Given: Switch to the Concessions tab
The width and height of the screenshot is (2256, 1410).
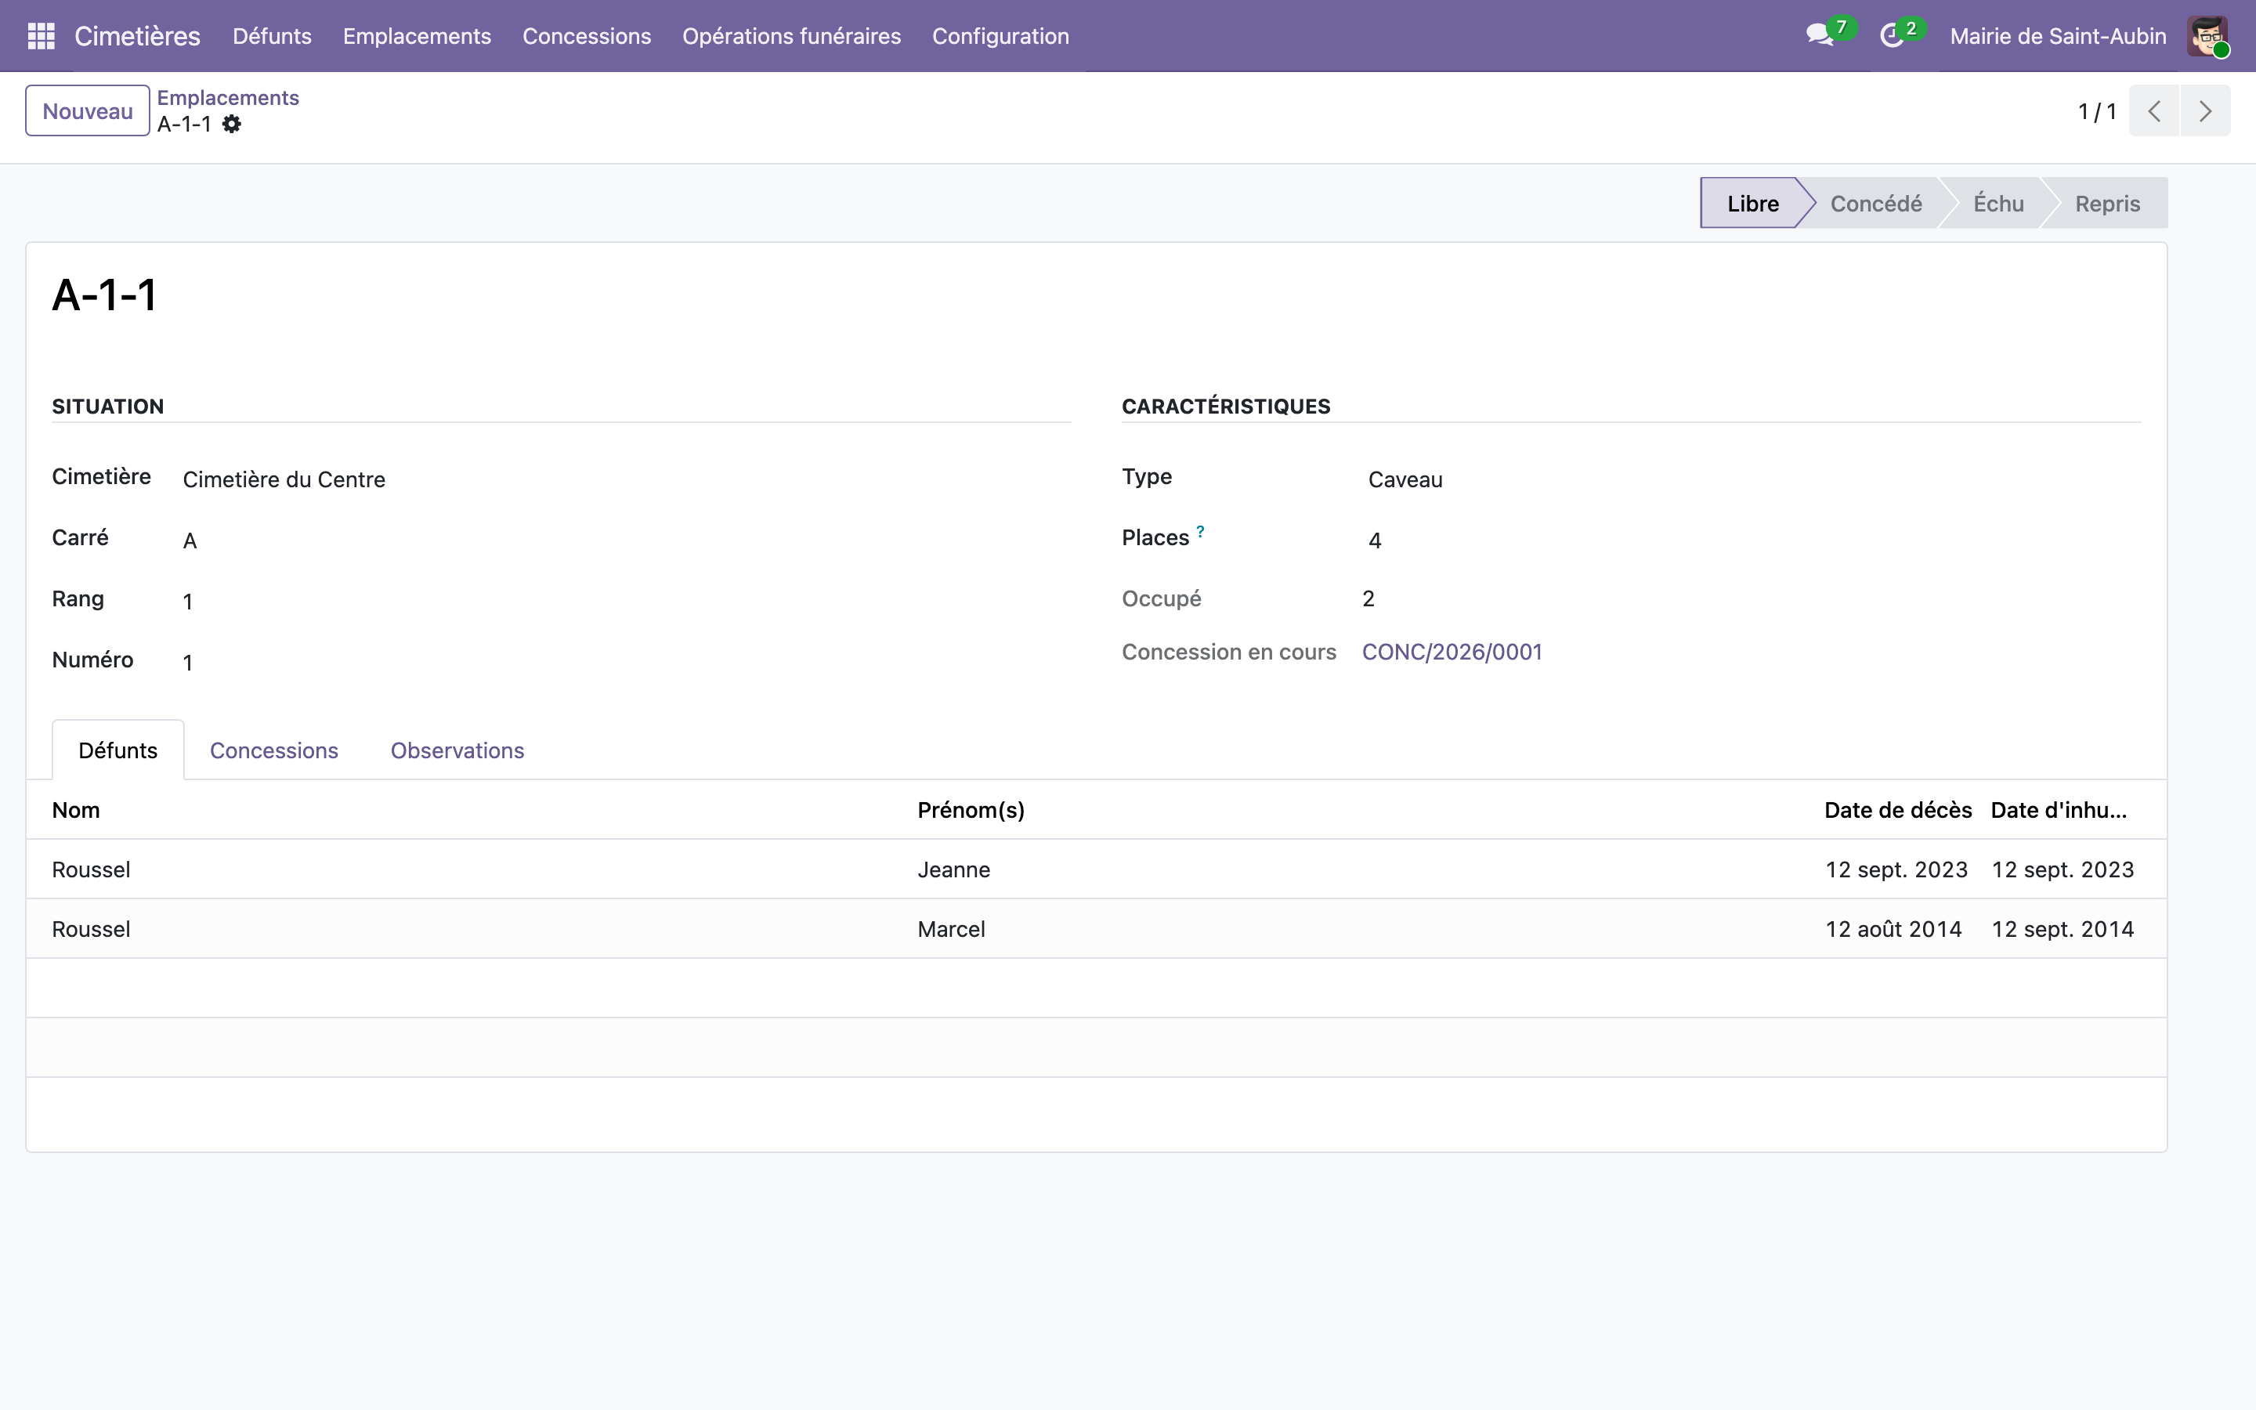Looking at the screenshot, I should [274, 750].
